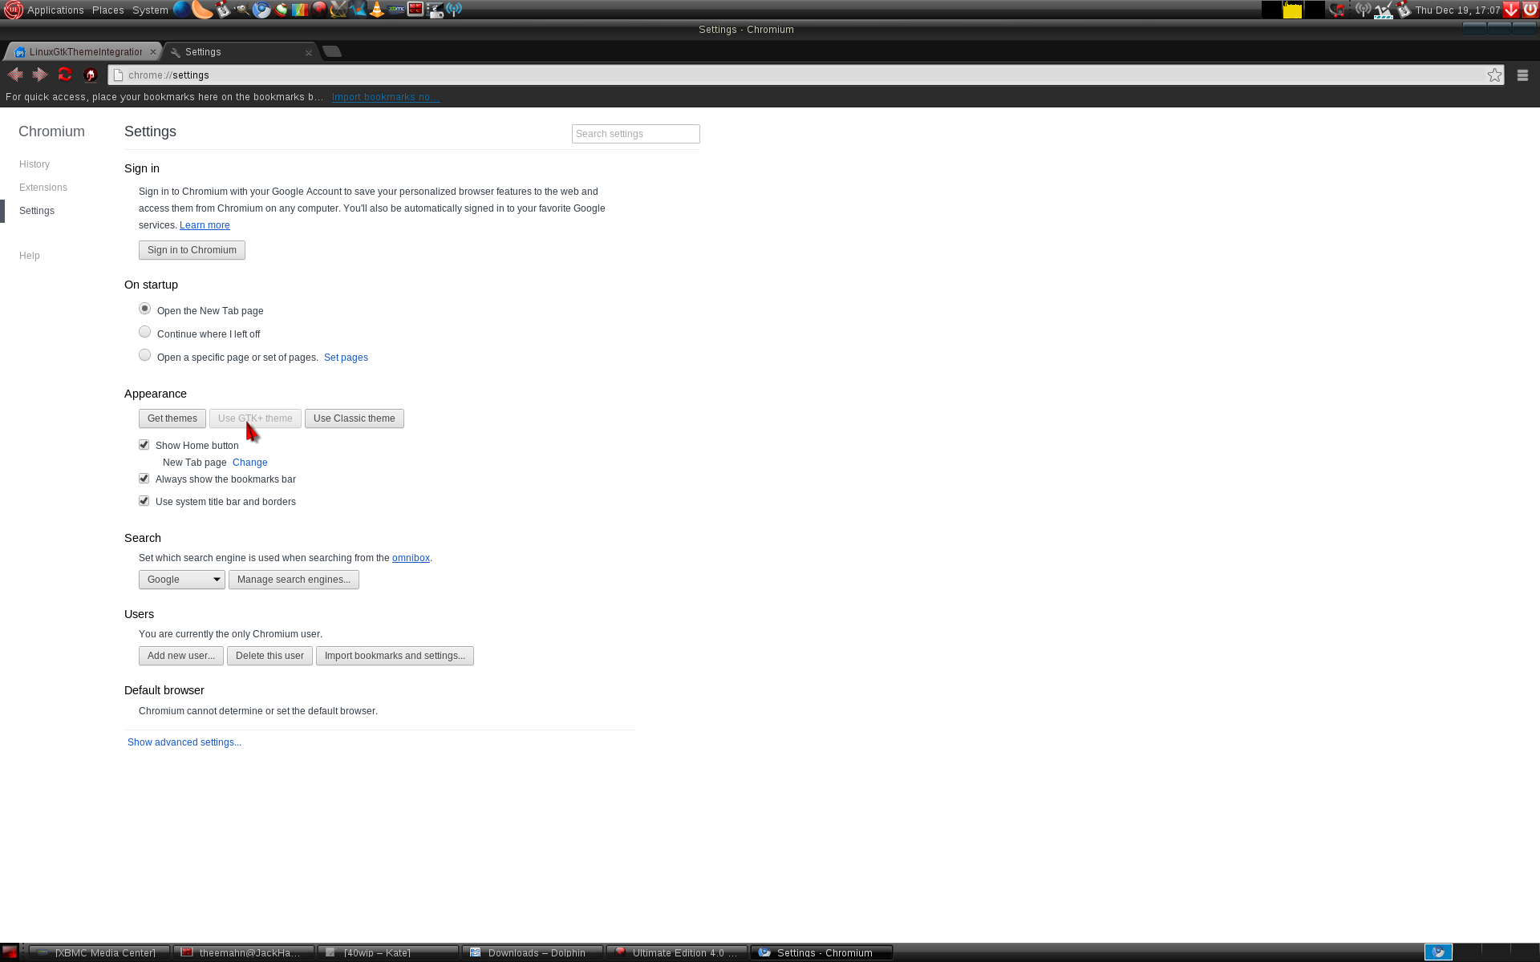
Task: Close the Settings tab
Action: pyautogui.click(x=309, y=53)
